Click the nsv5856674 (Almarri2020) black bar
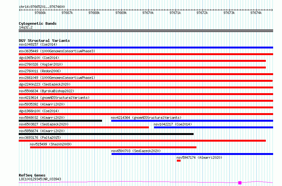 (106, 134)
